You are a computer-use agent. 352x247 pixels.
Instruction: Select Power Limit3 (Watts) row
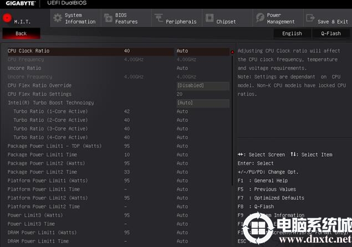(x=35, y=215)
